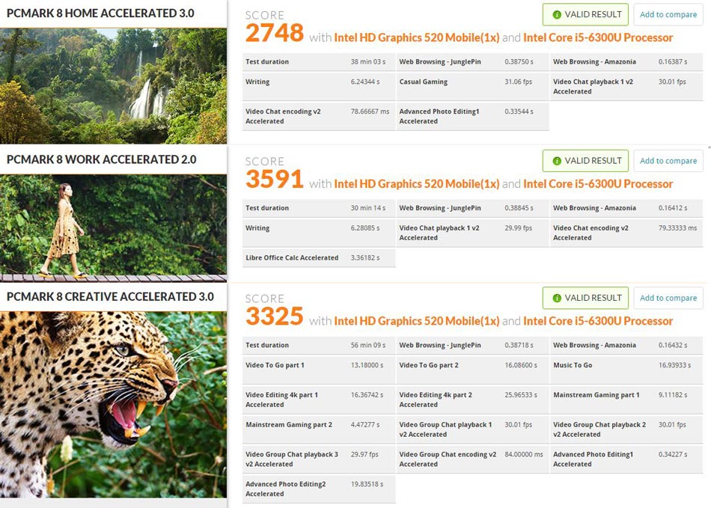Open the Intel HD Graphics 520 link under Creative score
Viewport: 711px width, 508px height.
[417, 321]
